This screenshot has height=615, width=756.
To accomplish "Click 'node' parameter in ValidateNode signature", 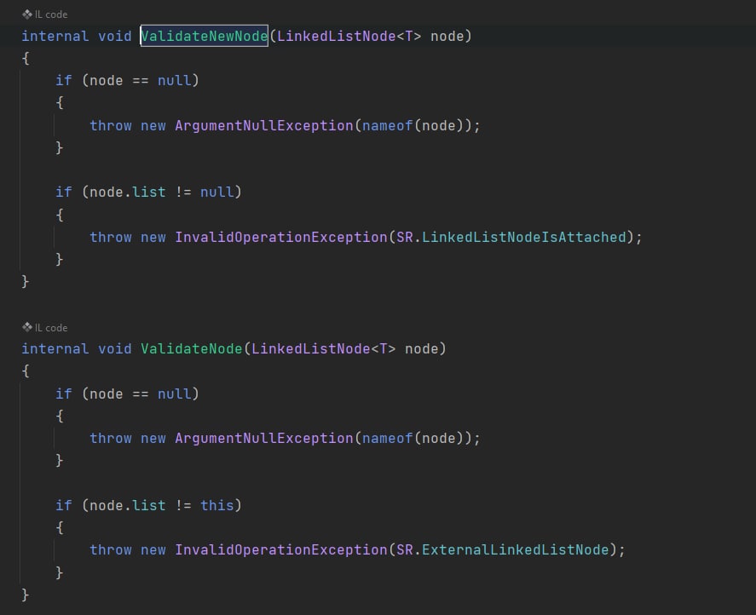I will pos(421,349).
